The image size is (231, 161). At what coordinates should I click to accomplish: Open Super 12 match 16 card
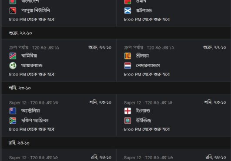tap(174, 155)
